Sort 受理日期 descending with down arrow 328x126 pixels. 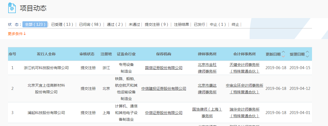307,56
